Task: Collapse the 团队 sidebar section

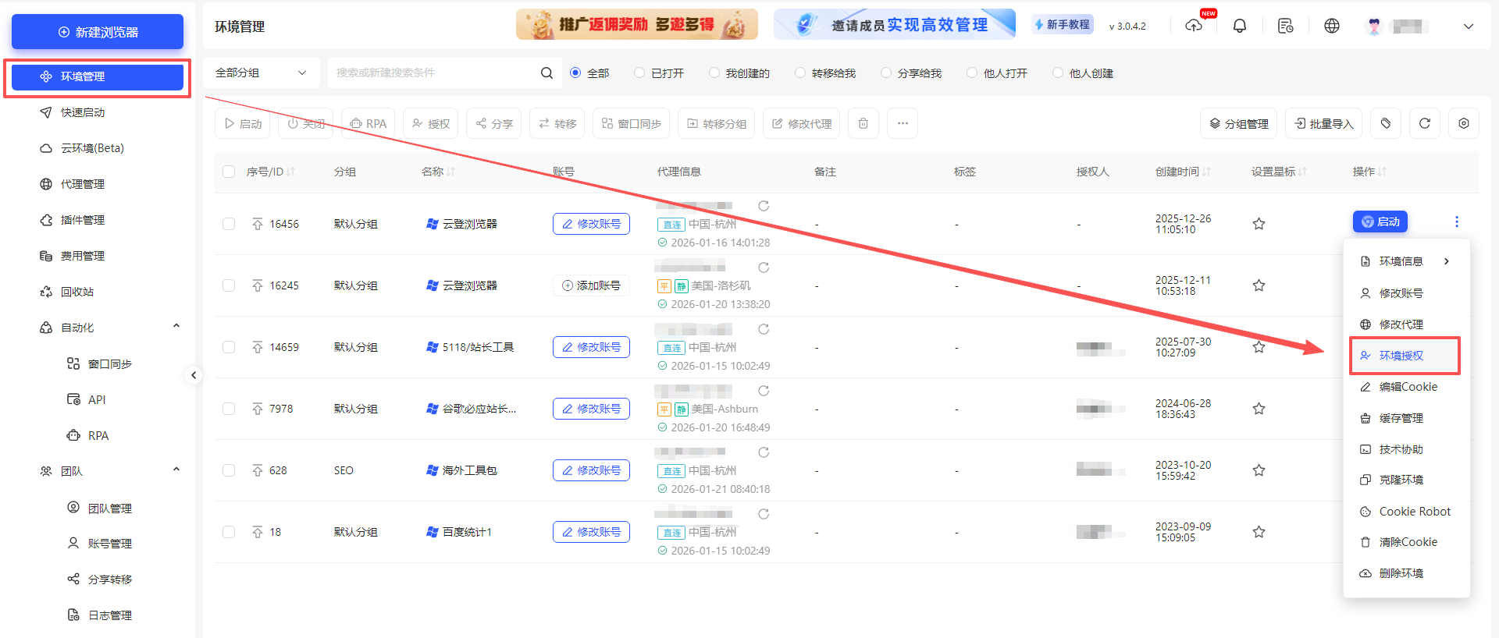Action: click(x=176, y=470)
